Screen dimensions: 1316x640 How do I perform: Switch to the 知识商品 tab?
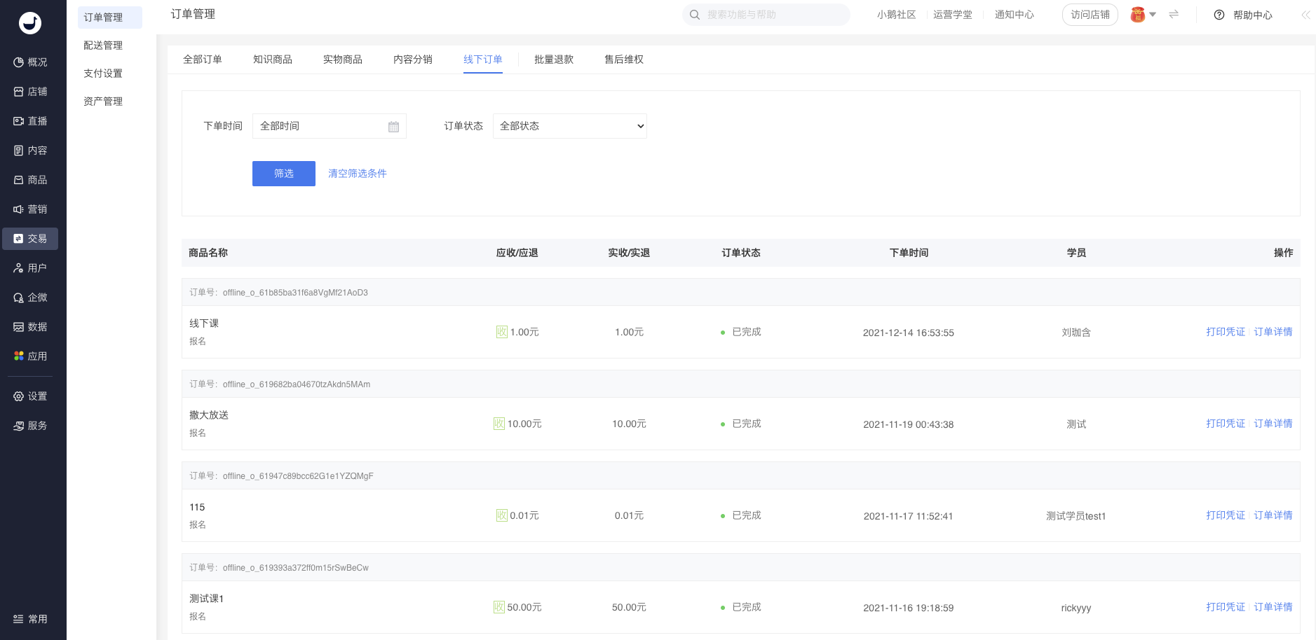coord(272,60)
